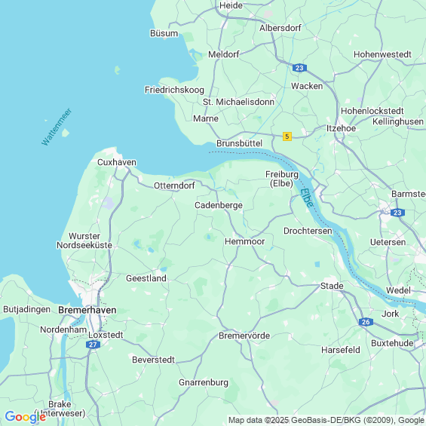The image size is (426, 426).
Task: Click the highway 26 shield near Jork
Action: pyautogui.click(x=366, y=322)
